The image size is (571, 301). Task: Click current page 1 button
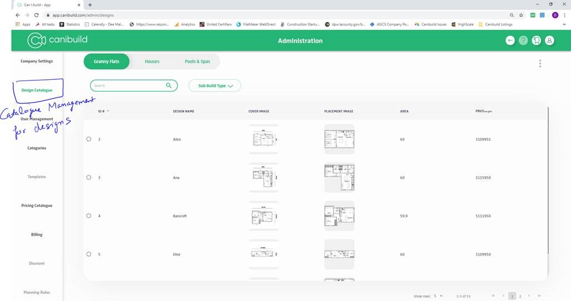pyautogui.click(x=512, y=296)
